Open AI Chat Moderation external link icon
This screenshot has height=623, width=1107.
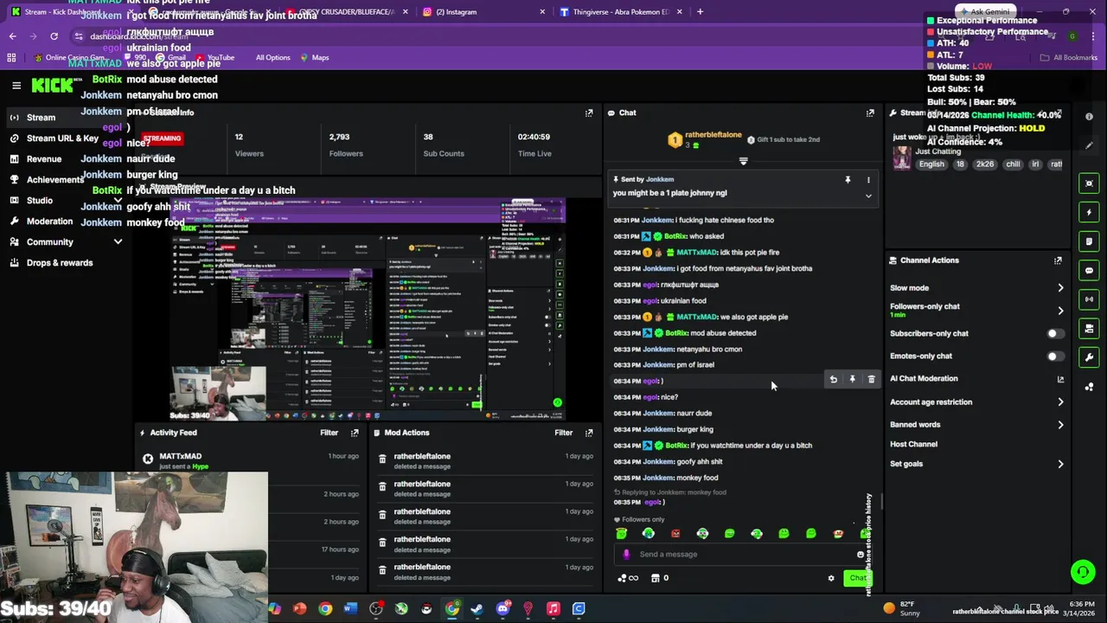[x=1060, y=379]
